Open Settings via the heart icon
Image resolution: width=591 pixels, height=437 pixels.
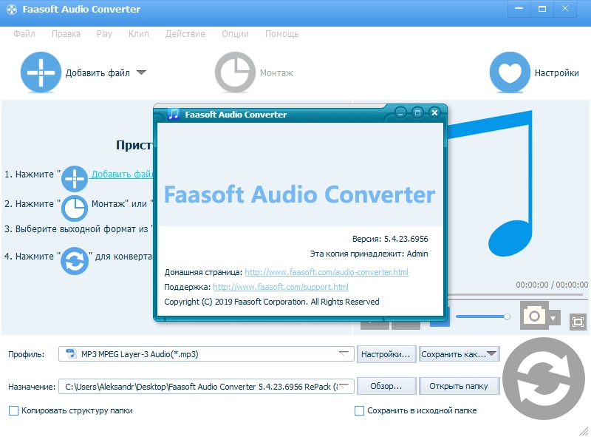[x=510, y=72]
